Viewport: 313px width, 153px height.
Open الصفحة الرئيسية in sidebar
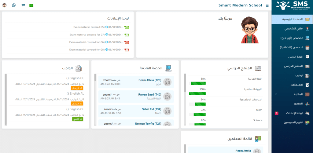tap(292, 19)
